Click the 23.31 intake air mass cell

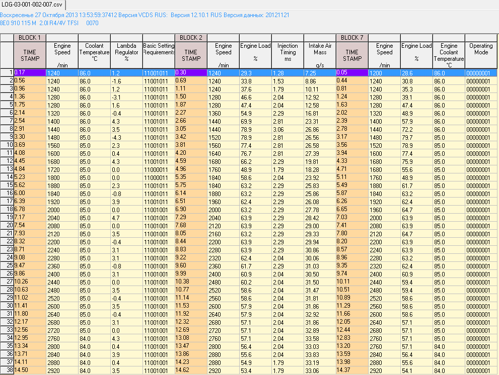pyautogui.click(x=320, y=121)
